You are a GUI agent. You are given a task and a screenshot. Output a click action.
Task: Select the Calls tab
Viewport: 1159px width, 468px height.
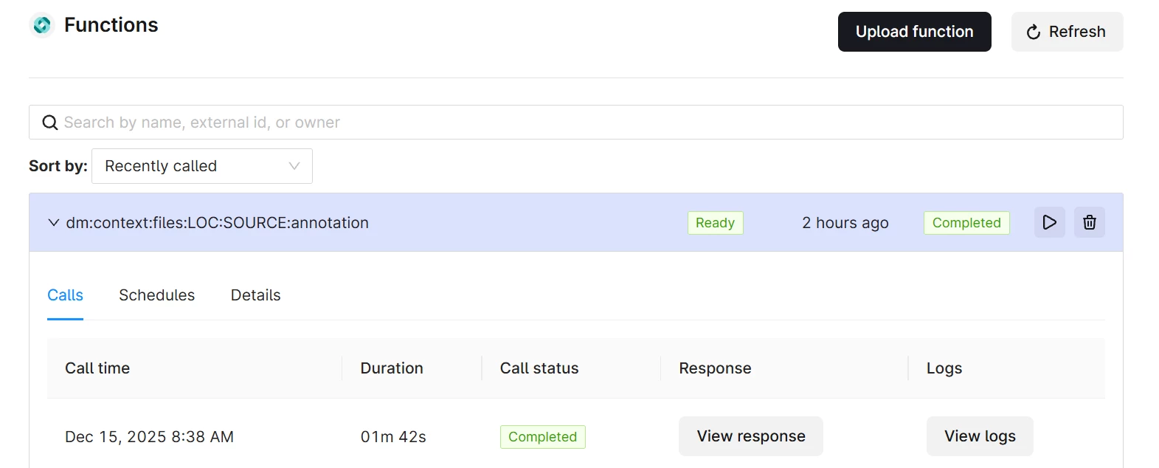point(65,295)
